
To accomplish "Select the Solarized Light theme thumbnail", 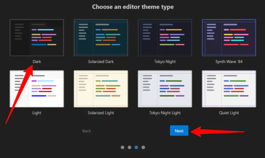I will tap(101, 89).
